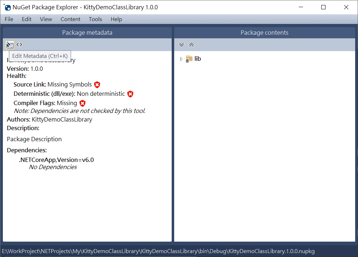Click the Dependencies: label
This screenshot has height=257, width=358.
27,150
